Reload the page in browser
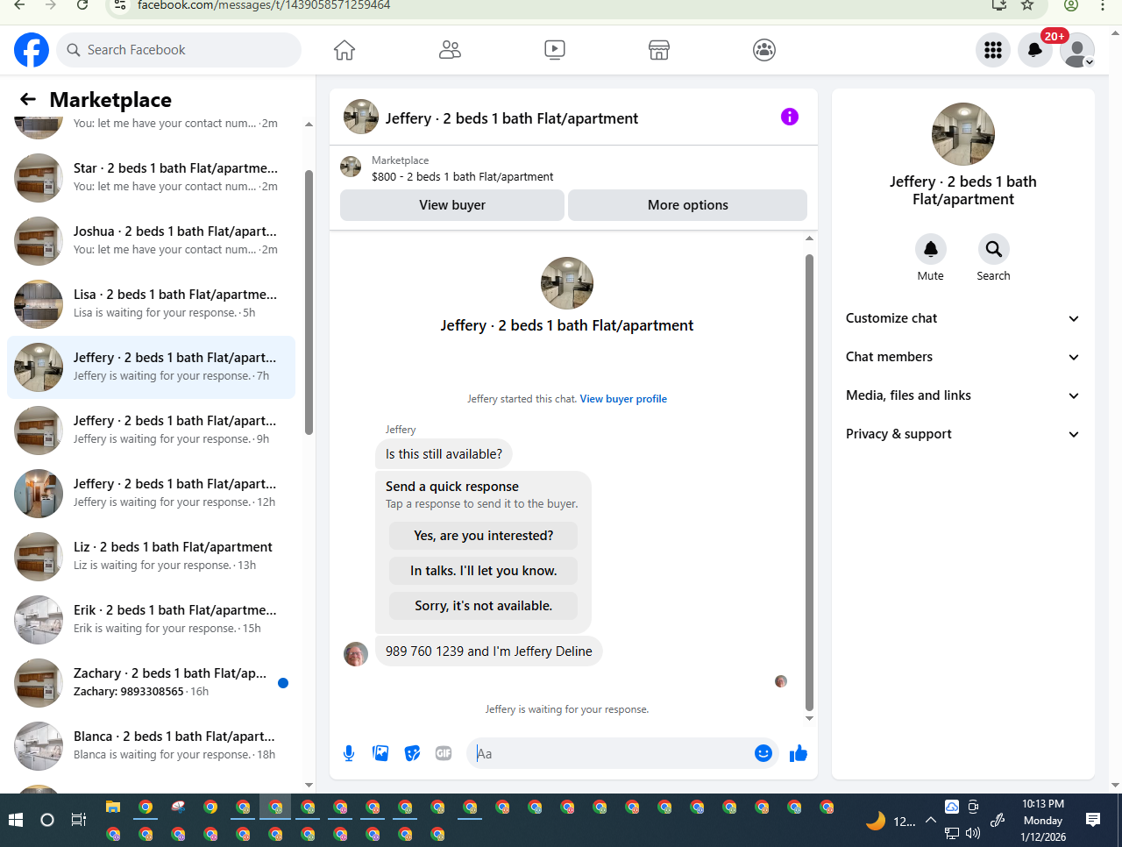1122x847 pixels. (82, 5)
